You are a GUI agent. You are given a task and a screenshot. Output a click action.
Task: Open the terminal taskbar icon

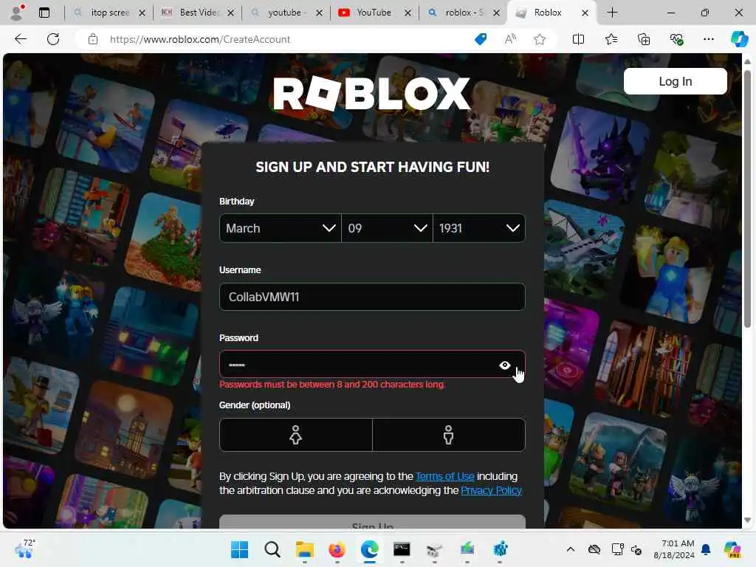click(x=402, y=549)
